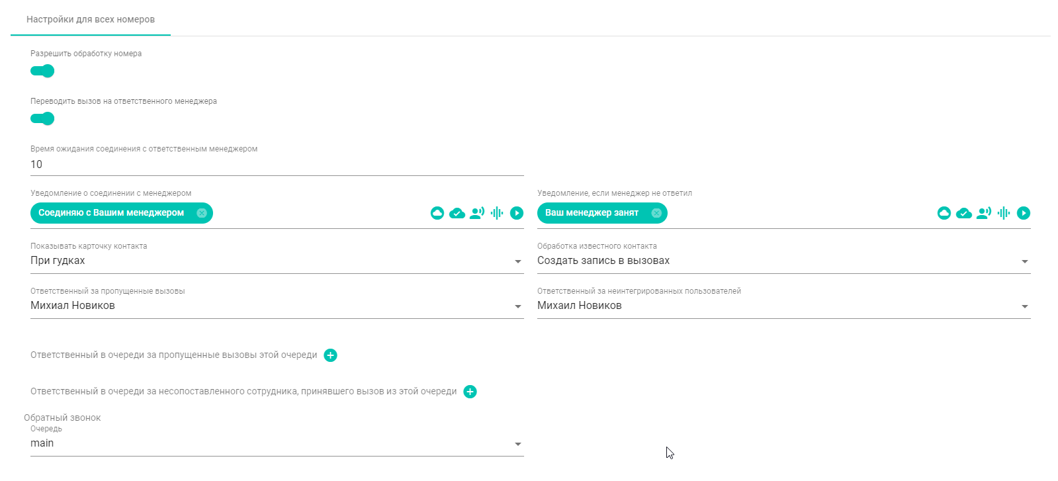Play the 'Соединяю с Вашим менеджером' notification
This screenshot has height=481, width=1058.
tap(517, 213)
